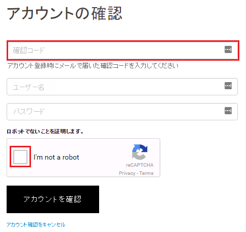Image resolution: width=246 pixels, height=232 pixels.
Task: Open the reCAPTCHA Terms link
Action: [x=146, y=173]
